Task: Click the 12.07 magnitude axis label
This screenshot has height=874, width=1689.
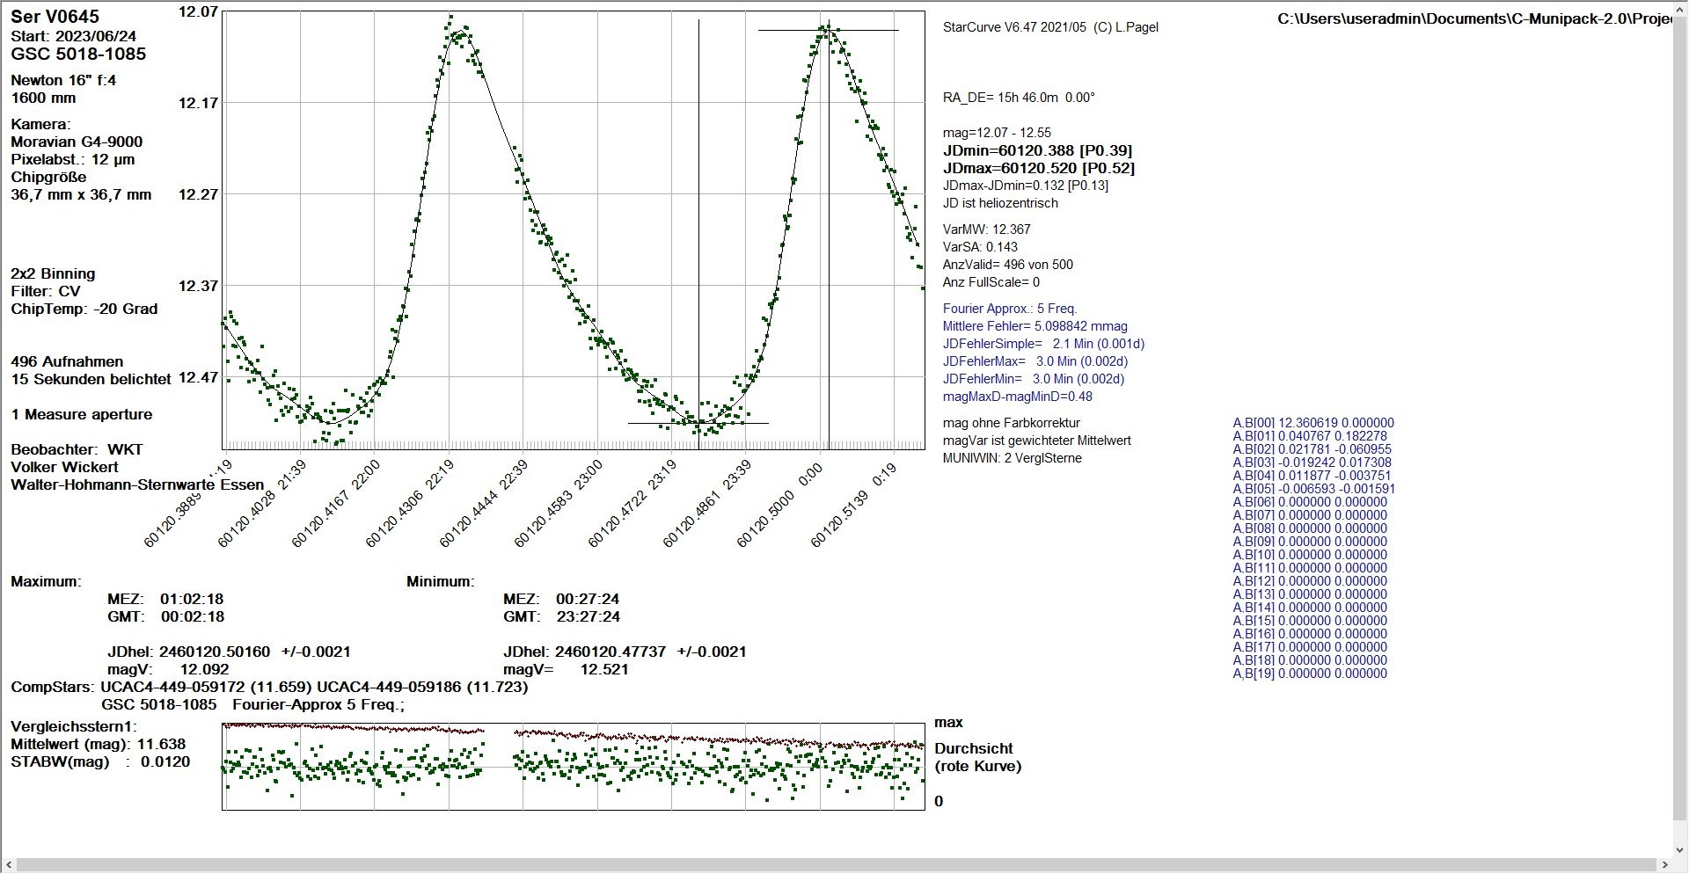Action: (x=198, y=11)
